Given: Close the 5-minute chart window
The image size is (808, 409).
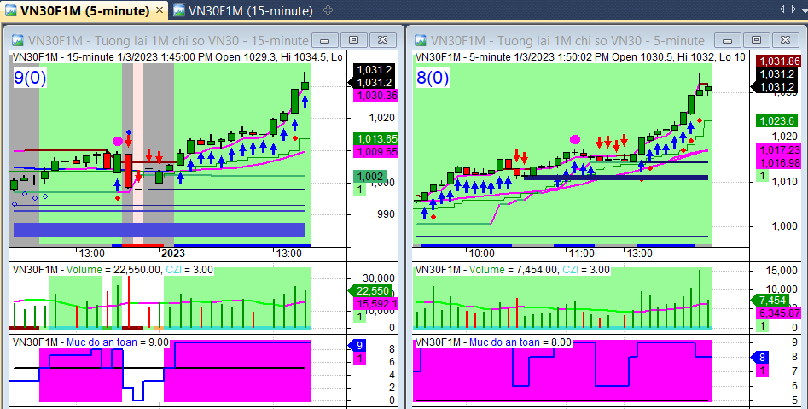Looking at the screenshot, I should point(785,40).
